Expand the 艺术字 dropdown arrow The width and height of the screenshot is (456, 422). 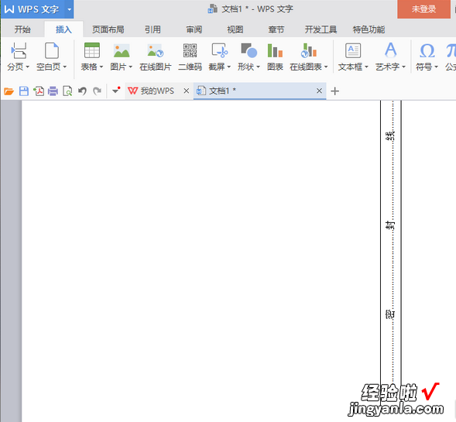click(x=403, y=67)
